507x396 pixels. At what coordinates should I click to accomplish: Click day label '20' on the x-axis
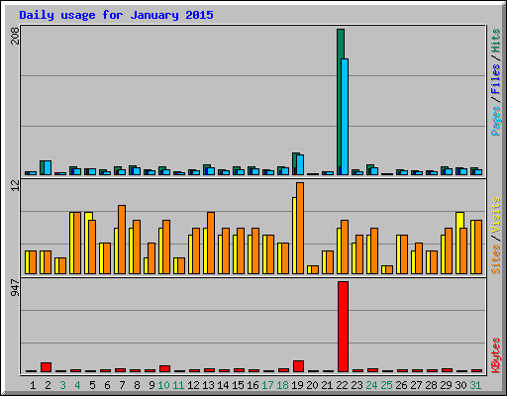point(312,385)
